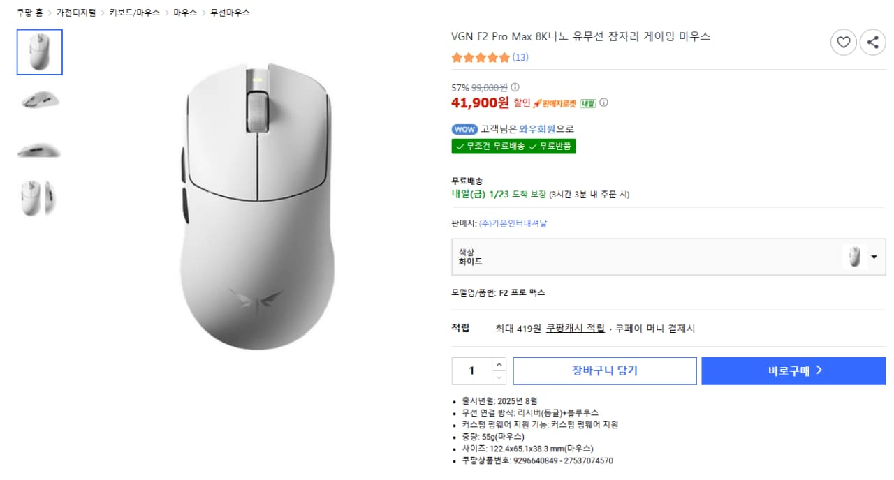View info for the 판매자로켓 badge
The image size is (894, 480).
click(x=605, y=103)
